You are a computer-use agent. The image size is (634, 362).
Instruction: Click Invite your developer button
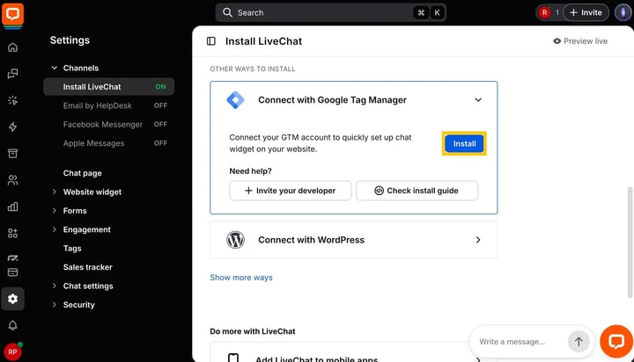pos(291,191)
